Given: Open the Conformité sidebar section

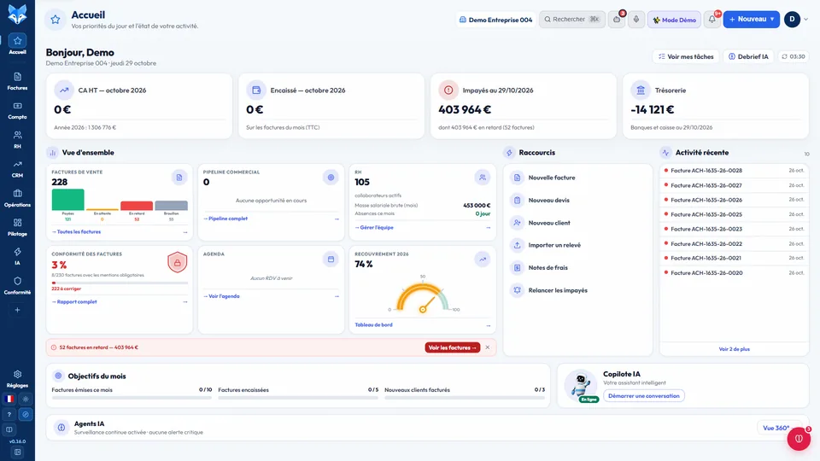Looking at the screenshot, I should click(17, 285).
